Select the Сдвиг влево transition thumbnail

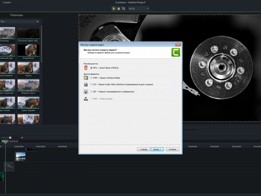8,103
